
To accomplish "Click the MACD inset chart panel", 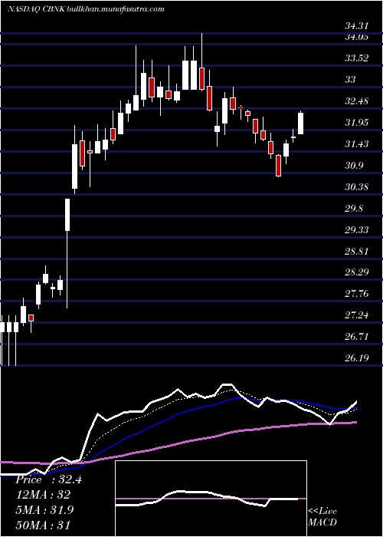I will [211, 499].
